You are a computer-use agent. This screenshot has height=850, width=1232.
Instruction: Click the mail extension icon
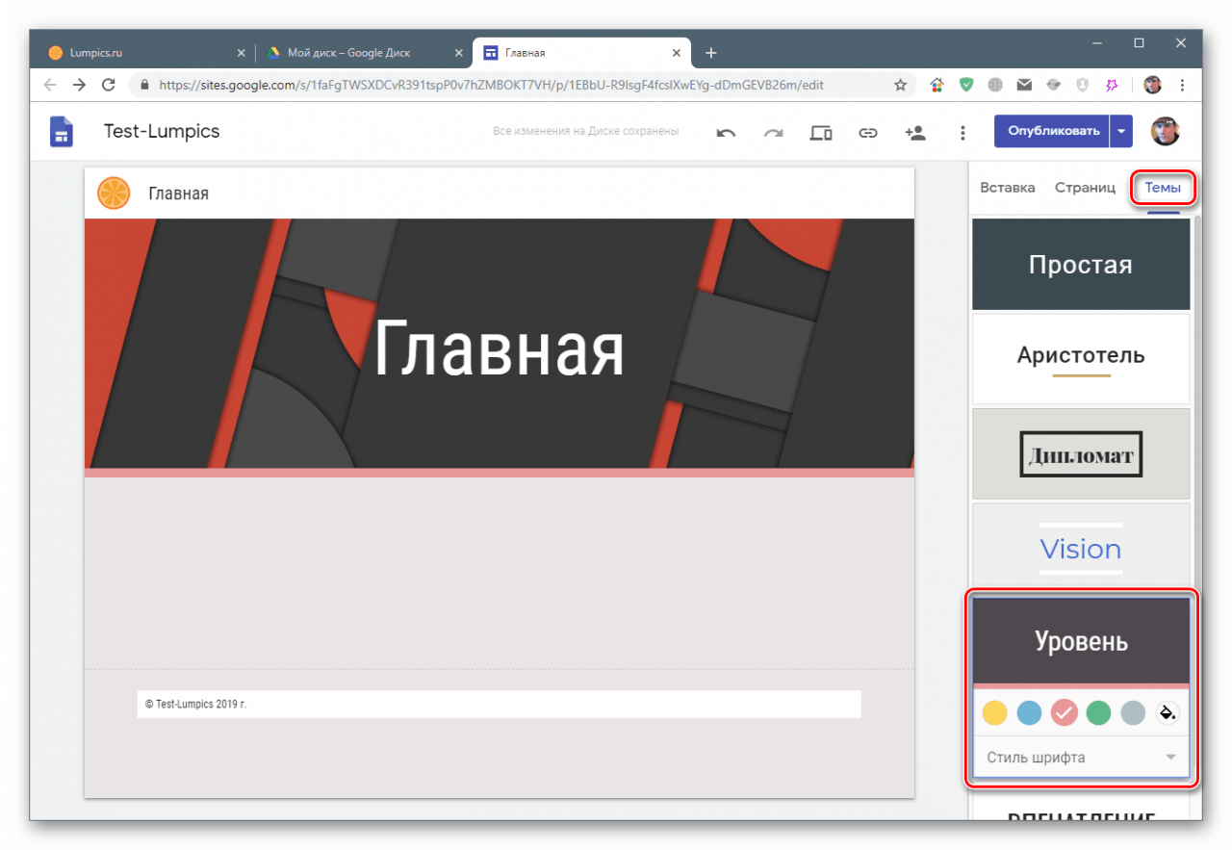tap(1024, 85)
